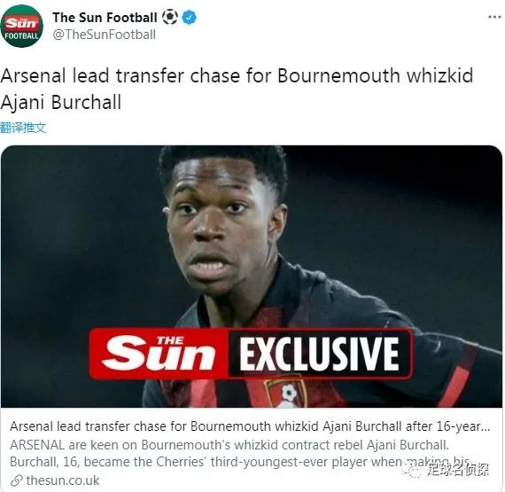Click the article description starting ARSENAL are keen
505x492 pixels.
[229, 445]
